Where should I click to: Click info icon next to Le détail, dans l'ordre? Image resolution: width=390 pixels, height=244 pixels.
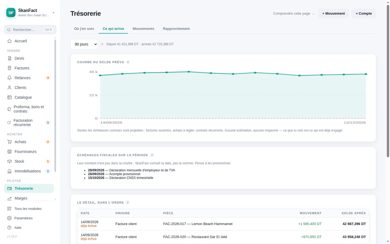[x=128, y=202]
